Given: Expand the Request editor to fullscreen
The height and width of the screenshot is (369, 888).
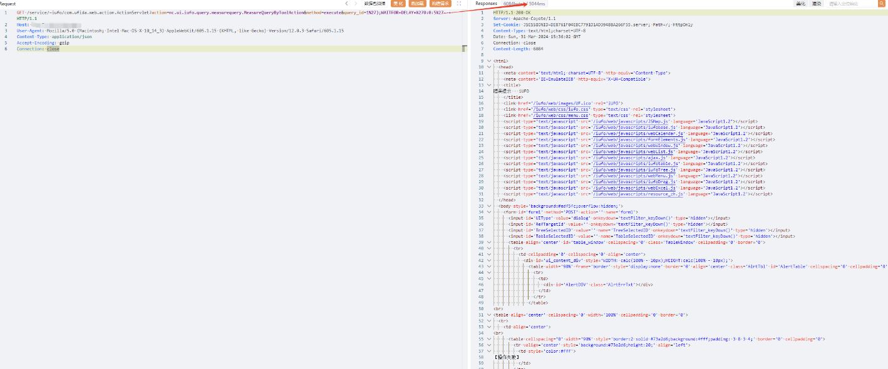Looking at the screenshot, I should [x=459, y=4].
